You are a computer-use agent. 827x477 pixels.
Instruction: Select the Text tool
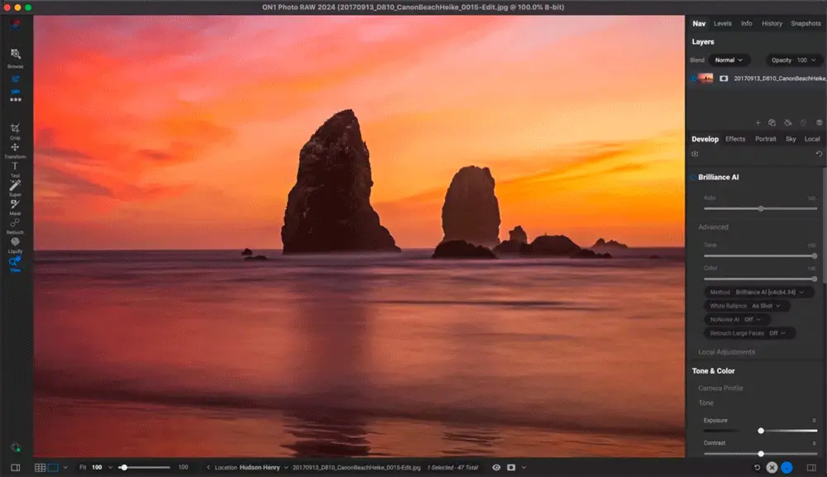[15, 165]
